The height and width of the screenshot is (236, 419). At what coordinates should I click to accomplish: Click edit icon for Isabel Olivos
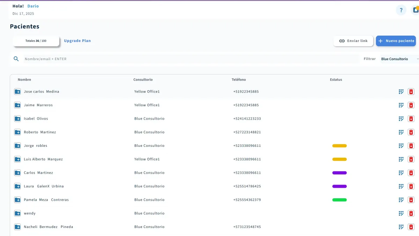[x=401, y=119]
